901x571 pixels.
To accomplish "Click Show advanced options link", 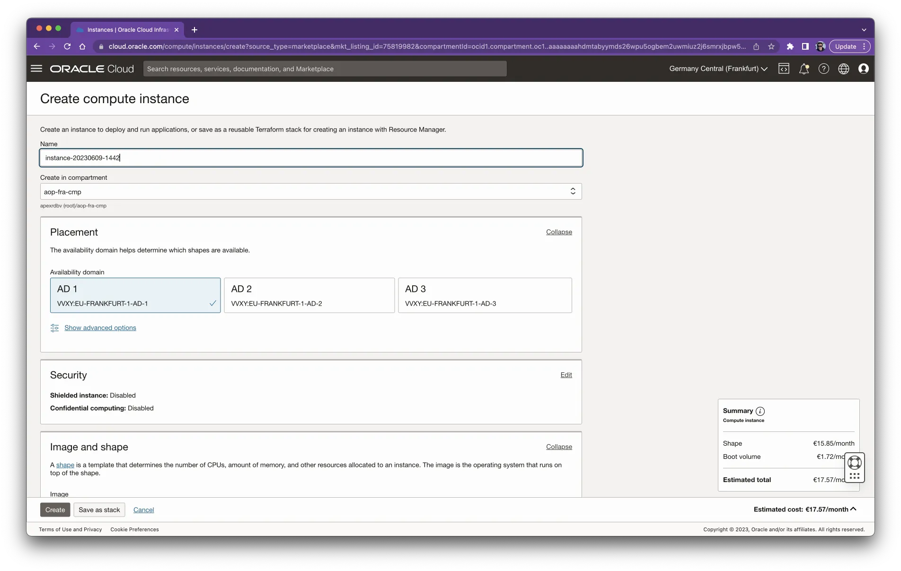I will (100, 328).
